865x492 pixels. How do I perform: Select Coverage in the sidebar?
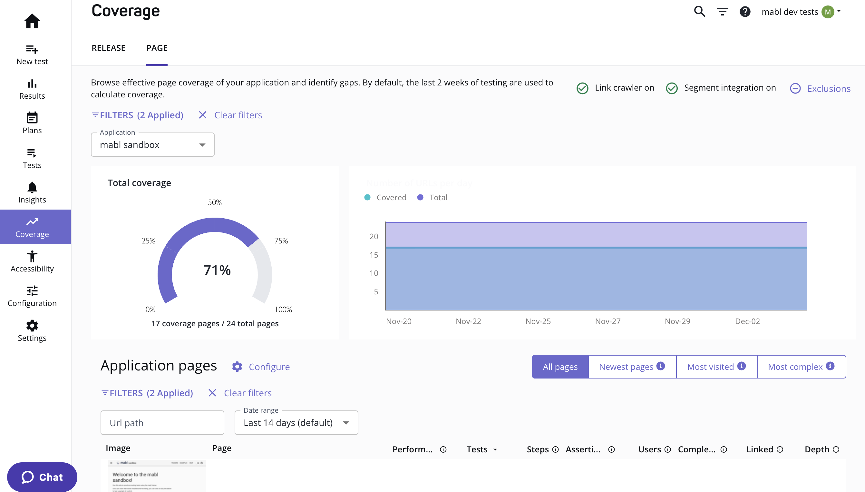pyautogui.click(x=35, y=227)
